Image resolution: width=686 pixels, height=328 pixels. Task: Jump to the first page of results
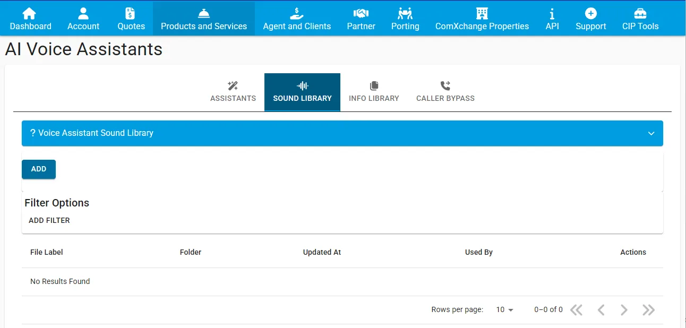click(x=576, y=310)
